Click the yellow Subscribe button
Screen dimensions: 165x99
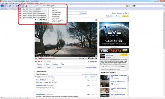coord(124,55)
